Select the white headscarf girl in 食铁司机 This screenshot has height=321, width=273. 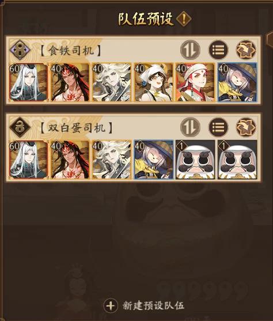(x=153, y=82)
